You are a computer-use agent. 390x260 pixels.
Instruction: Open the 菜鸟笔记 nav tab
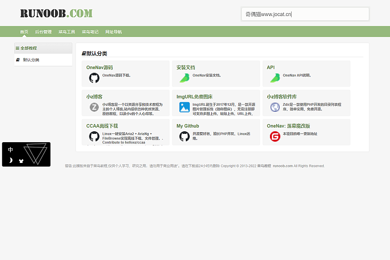(90, 32)
